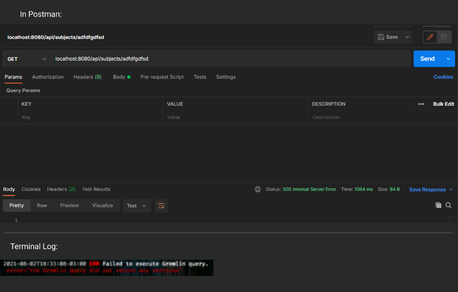The height and width of the screenshot is (292, 458).
Task: Open the Tests tab
Action: [200, 77]
